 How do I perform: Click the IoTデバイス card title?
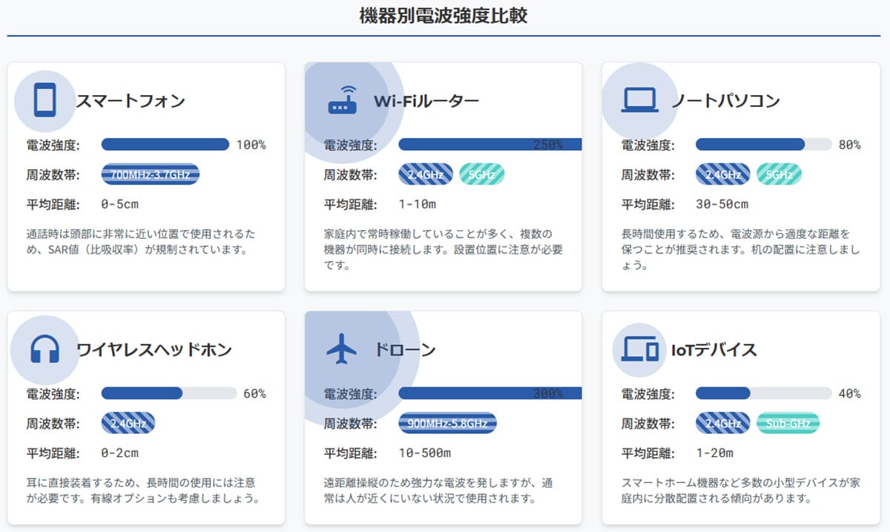click(x=713, y=349)
